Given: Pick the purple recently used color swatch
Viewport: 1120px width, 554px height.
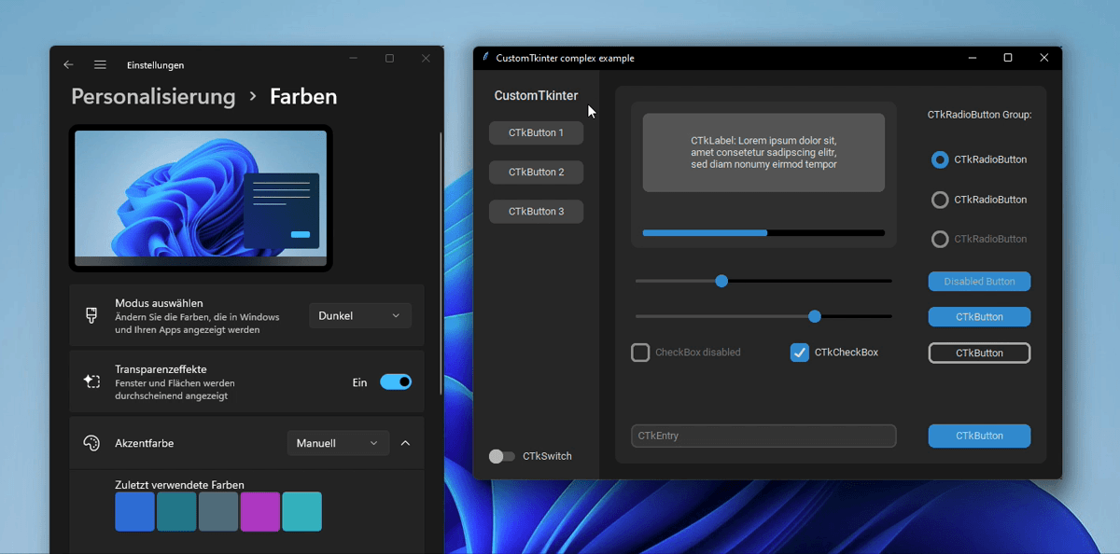Looking at the screenshot, I should [260, 512].
